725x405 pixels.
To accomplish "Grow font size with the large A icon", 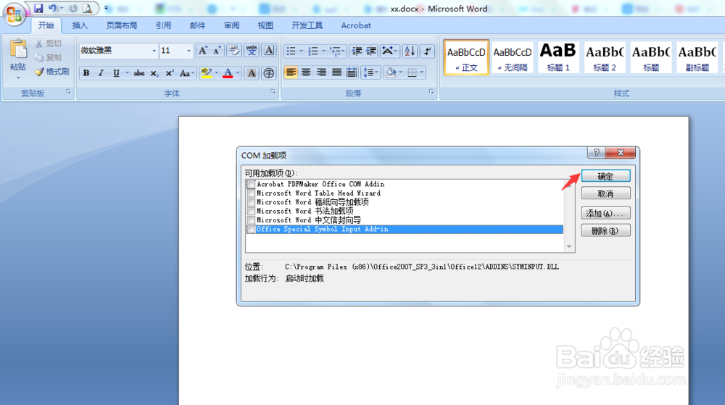I will click(202, 50).
